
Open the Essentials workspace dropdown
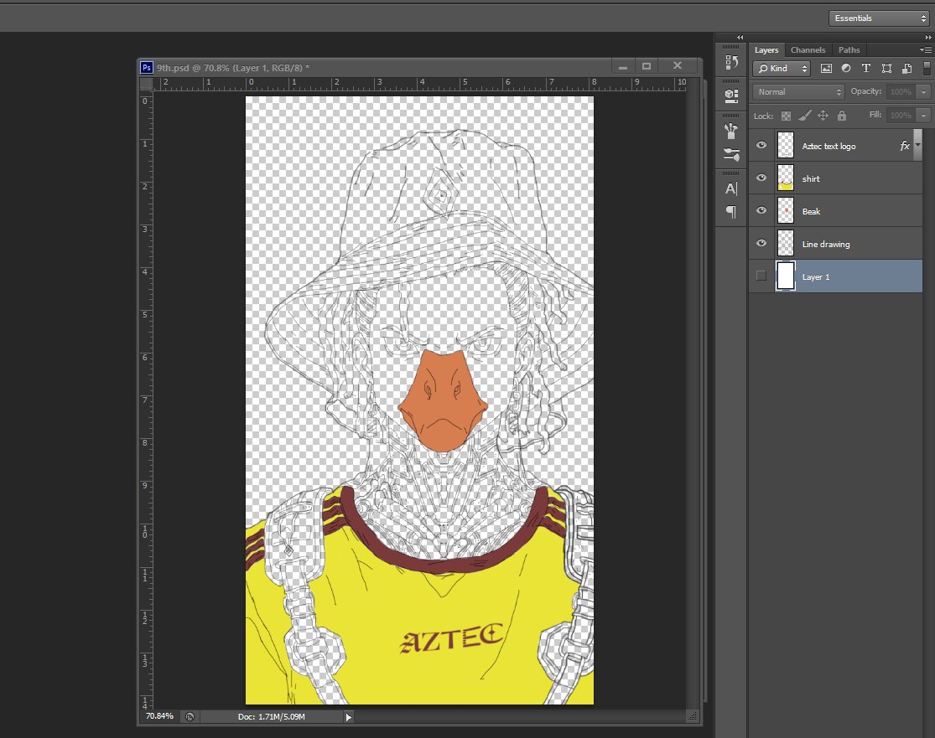(879, 18)
